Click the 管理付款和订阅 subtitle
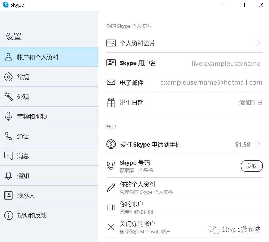Viewport: 269px width, 242px height. (136, 212)
